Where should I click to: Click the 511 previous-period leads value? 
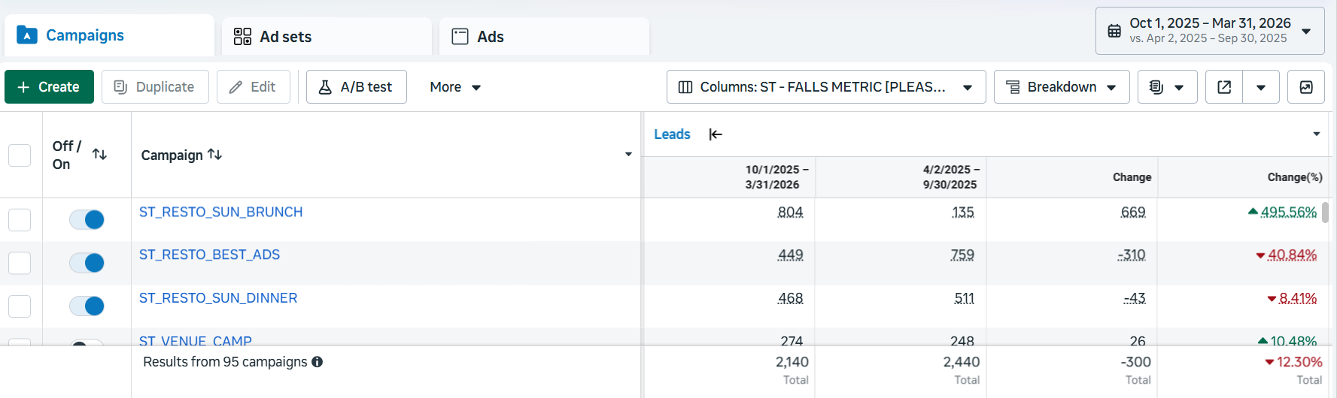point(965,299)
